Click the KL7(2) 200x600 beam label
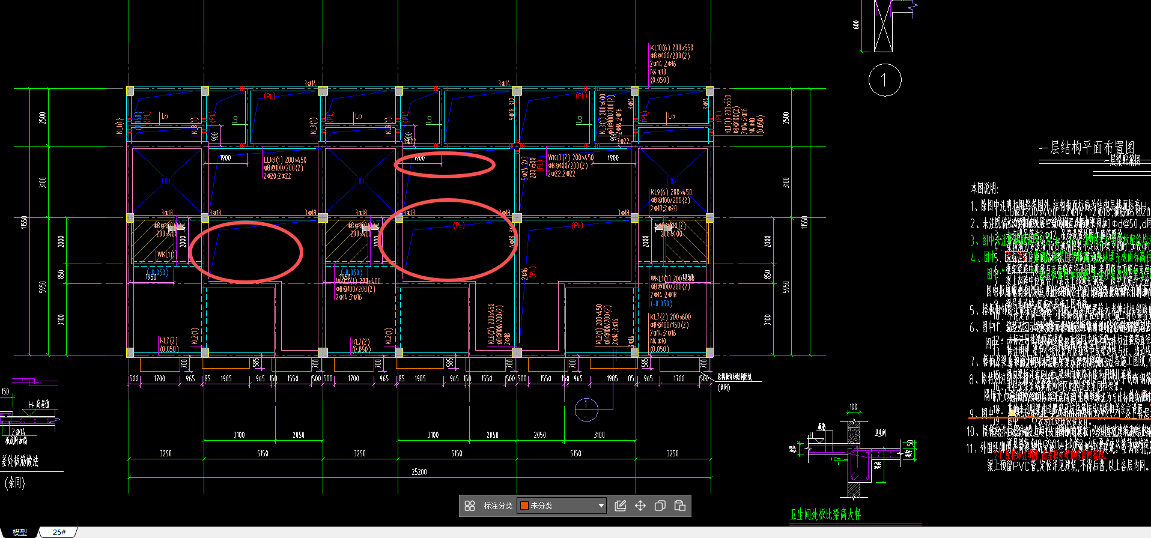This screenshot has height=538, width=1151. tap(670, 316)
